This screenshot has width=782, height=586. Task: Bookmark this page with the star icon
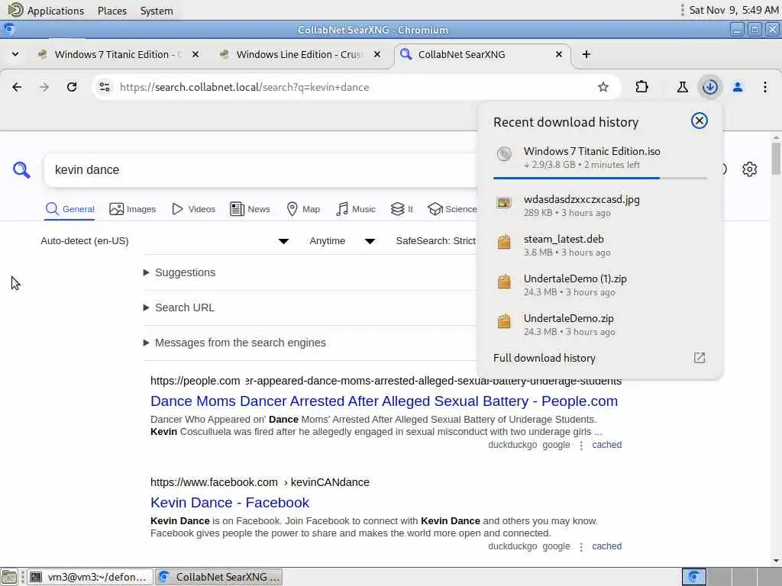point(603,87)
